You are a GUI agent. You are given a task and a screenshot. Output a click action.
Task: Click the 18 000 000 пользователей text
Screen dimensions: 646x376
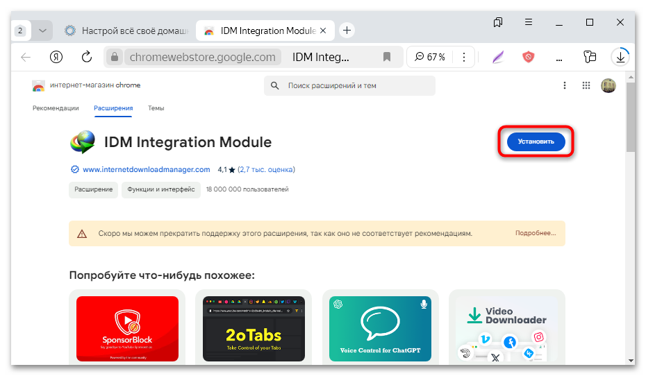[247, 189]
